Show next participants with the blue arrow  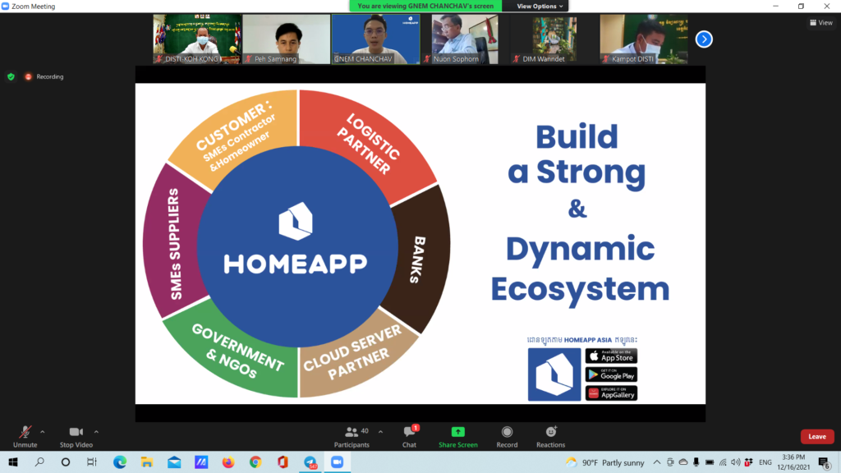703,39
